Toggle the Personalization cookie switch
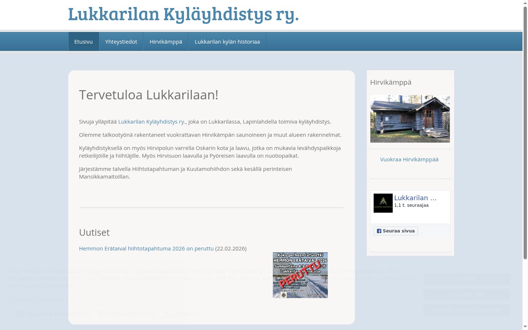This screenshot has width=528, height=330. tap(98, 314)
